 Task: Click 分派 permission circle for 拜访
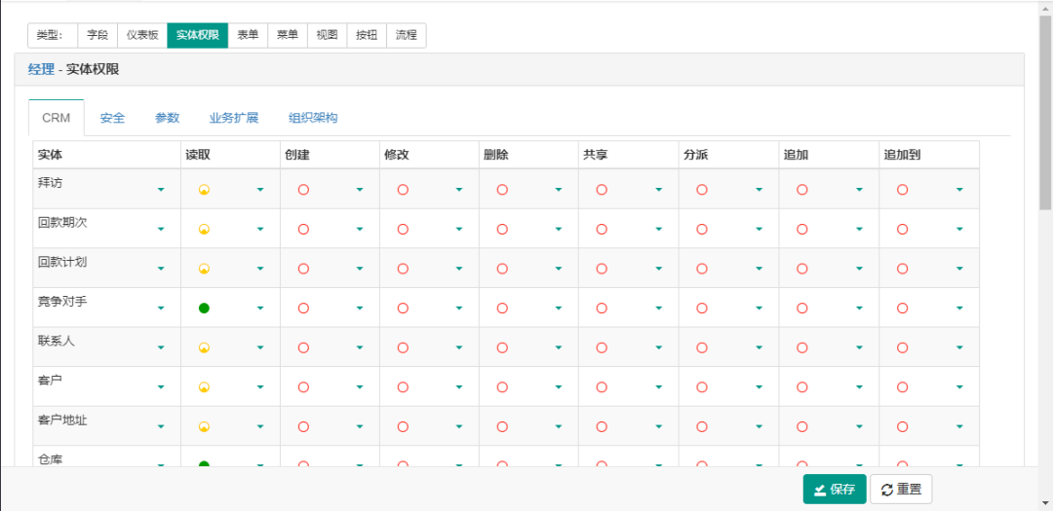point(702,190)
